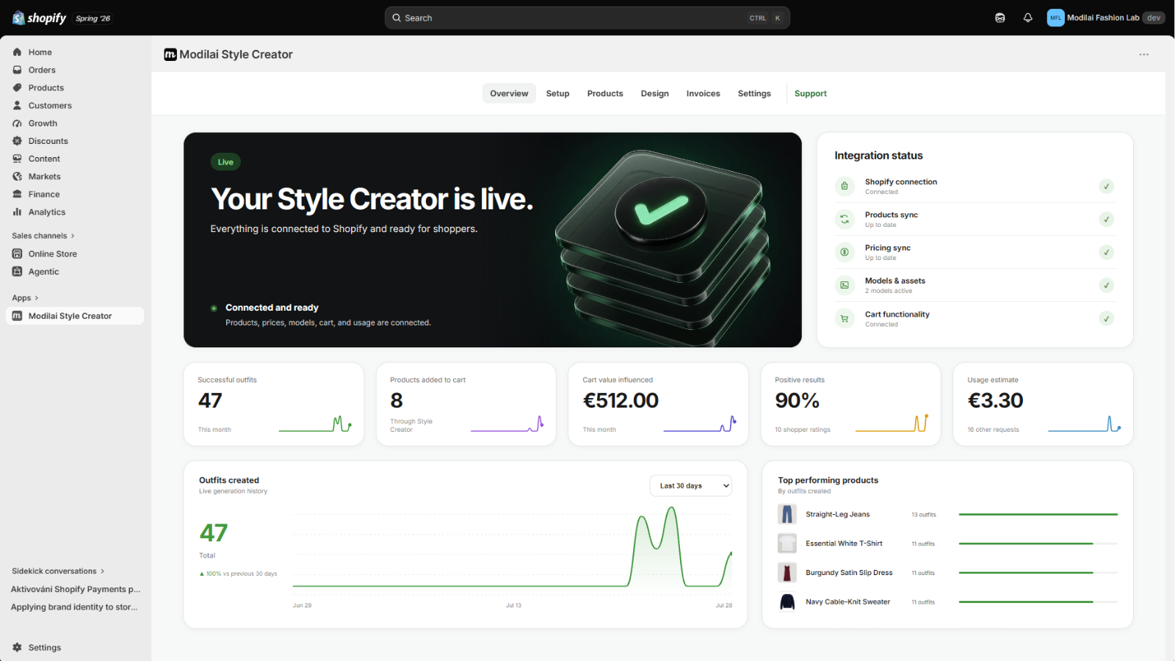The width and height of the screenshot is (1175, 661).
Task: Click the Navy Cable-Knit Sweater thumbnail
Action: [x=787, y=602]
